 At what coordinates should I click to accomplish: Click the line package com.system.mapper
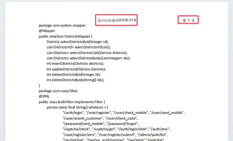[x=62, y=26]
